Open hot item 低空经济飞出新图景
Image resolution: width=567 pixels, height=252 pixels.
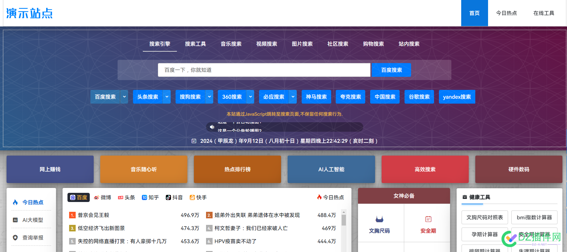(x=101, y=228)
